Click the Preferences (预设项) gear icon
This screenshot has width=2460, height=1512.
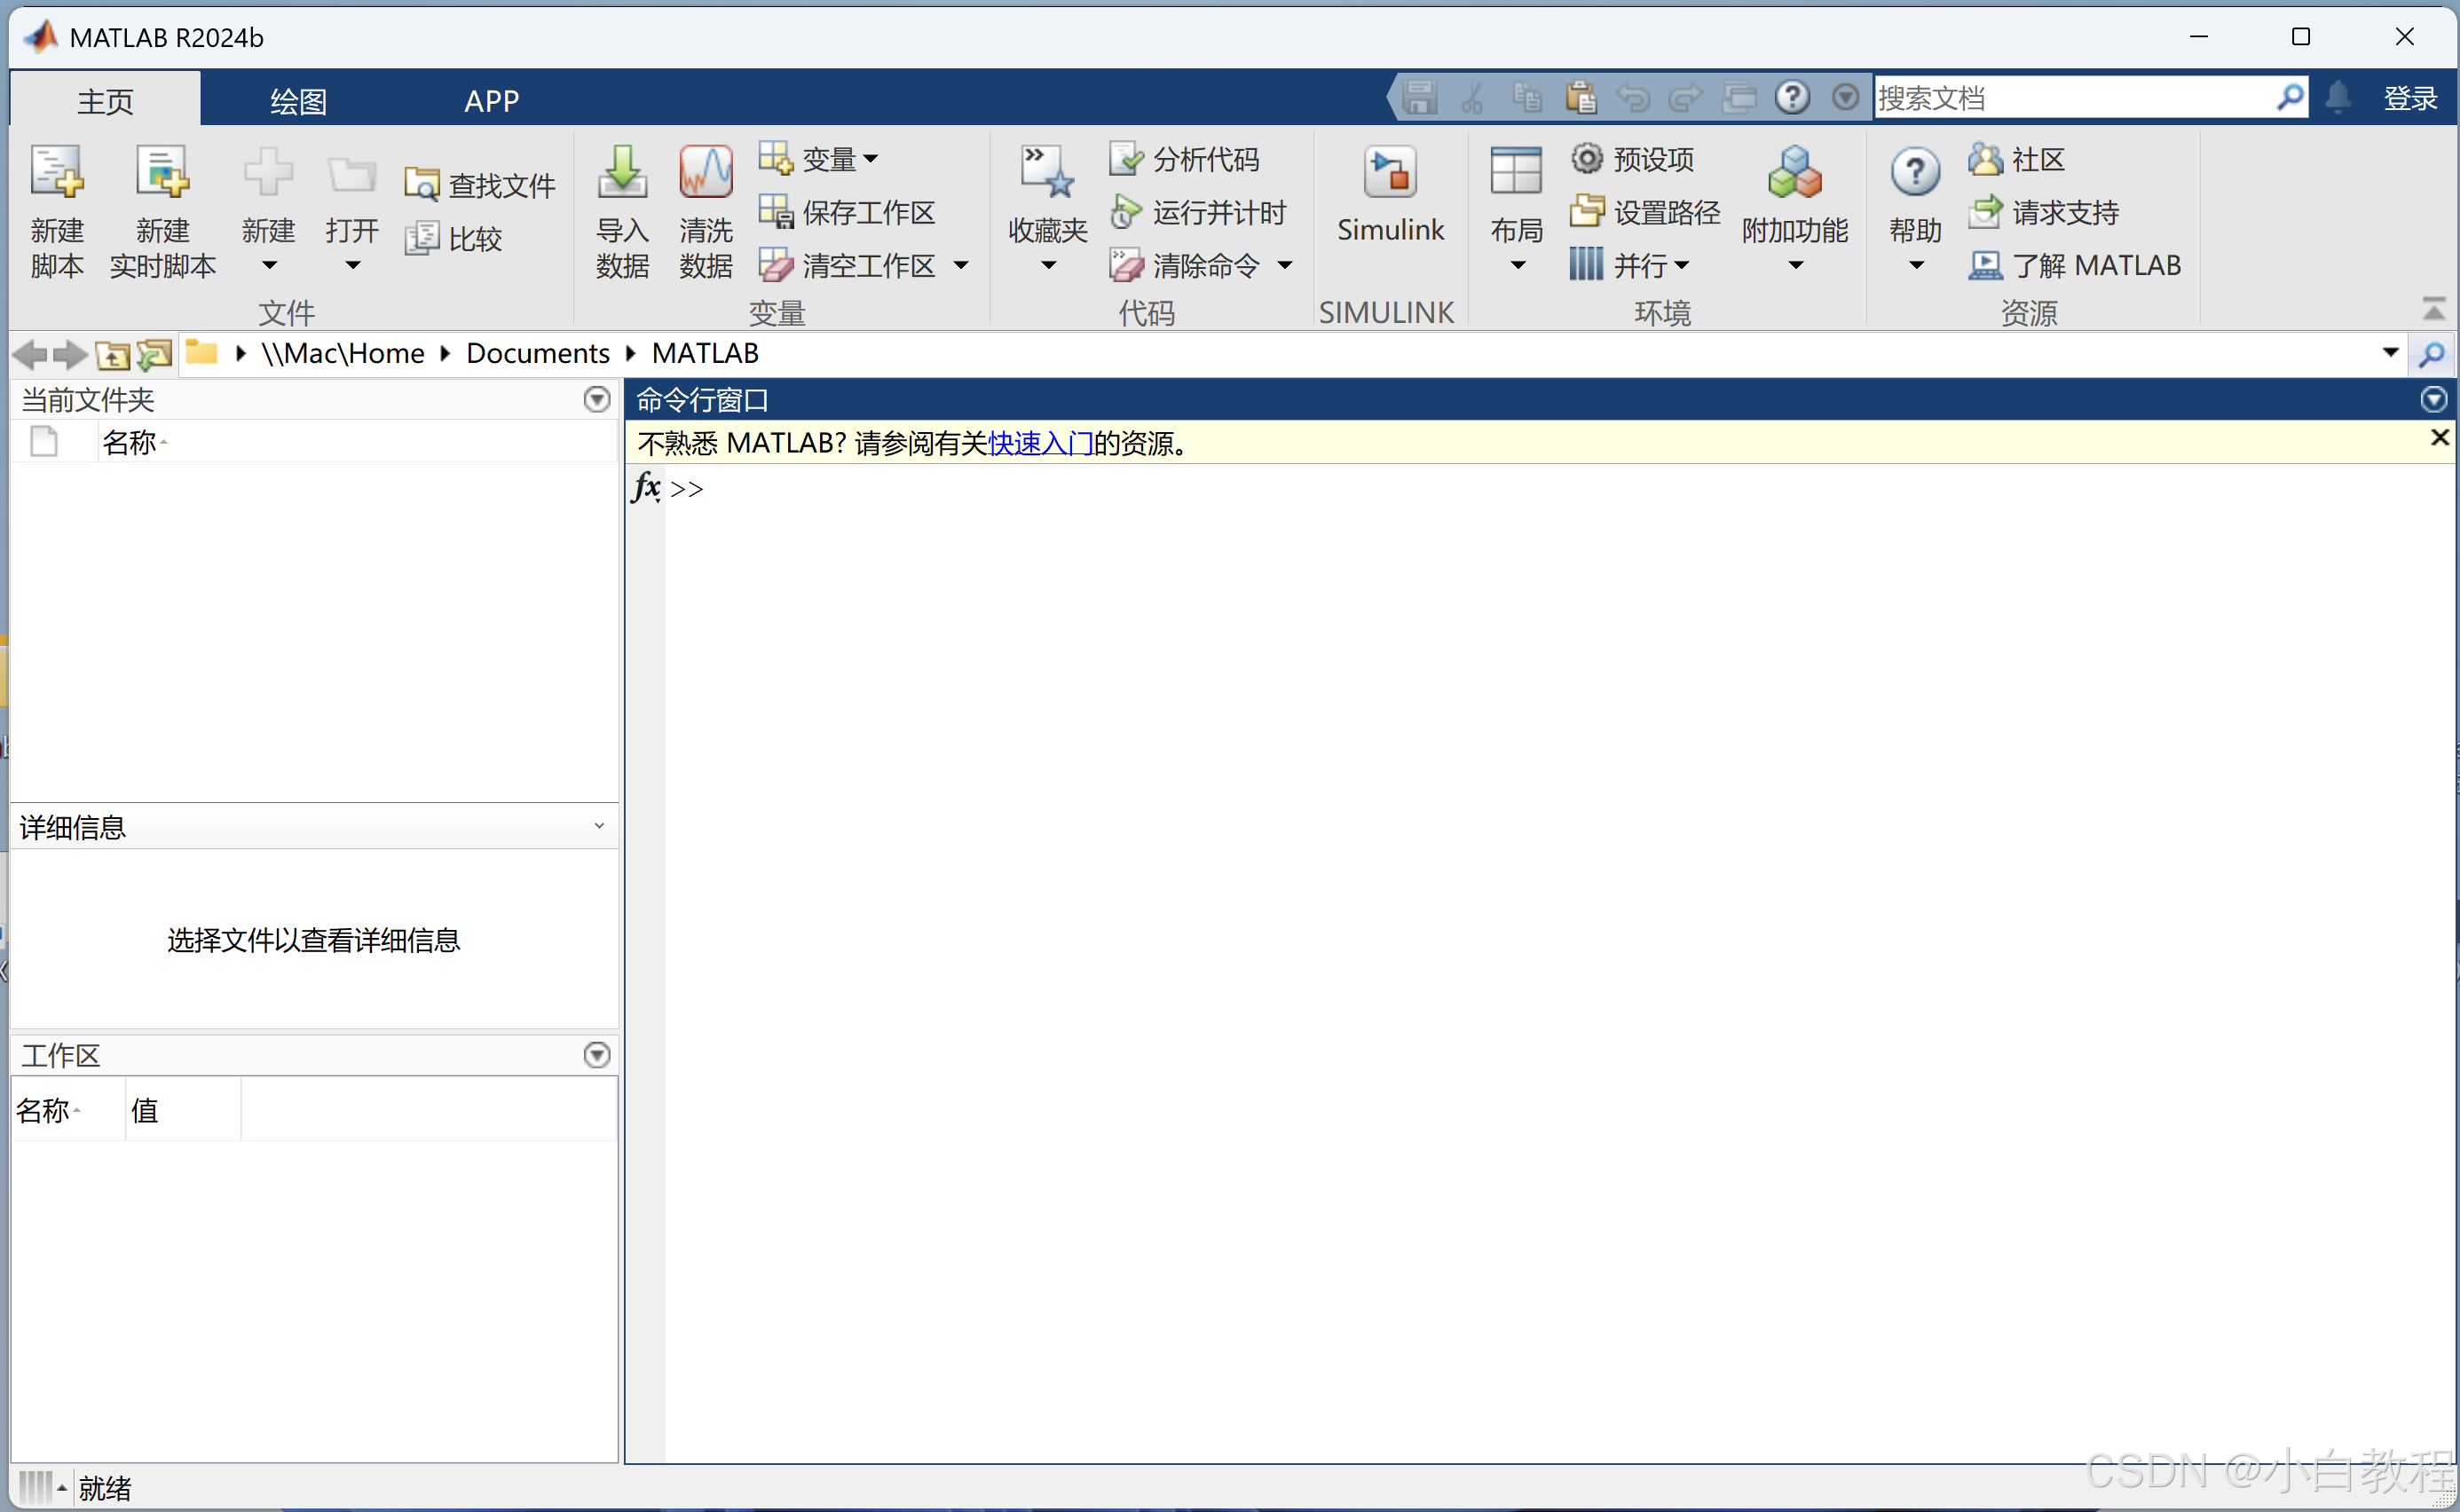1587,158
